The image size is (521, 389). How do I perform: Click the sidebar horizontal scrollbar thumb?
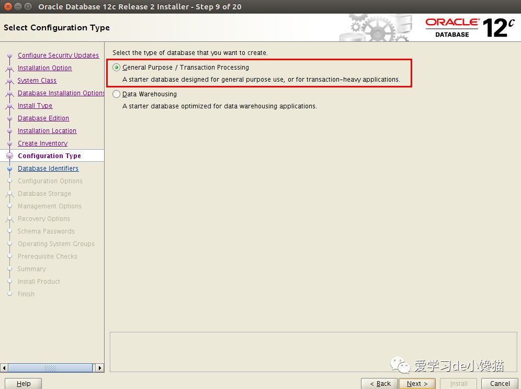50,368
